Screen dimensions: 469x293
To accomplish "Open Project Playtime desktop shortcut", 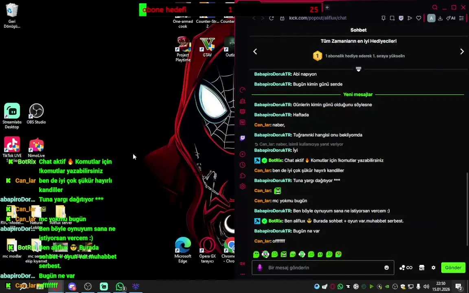I will (x=183, y=49).
